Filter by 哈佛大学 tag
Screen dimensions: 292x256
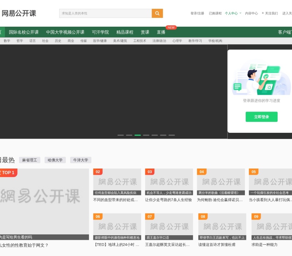(x=55, y=160)
